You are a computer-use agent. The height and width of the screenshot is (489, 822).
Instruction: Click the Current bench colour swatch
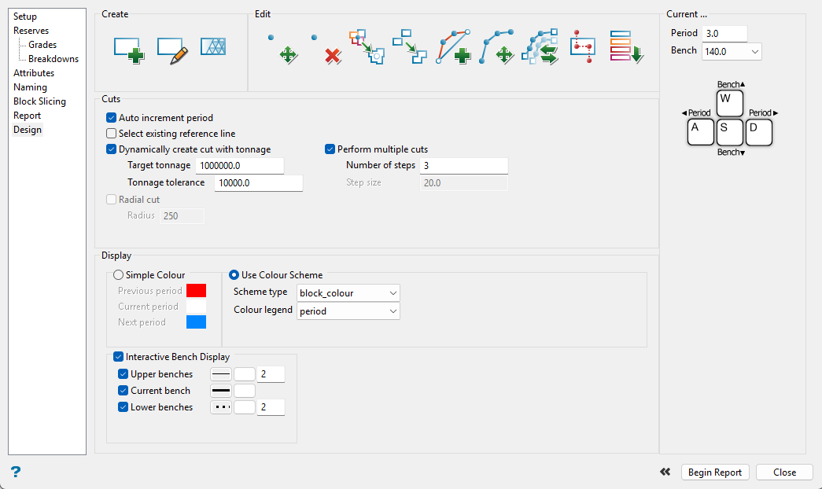click(x=245, y=391)
